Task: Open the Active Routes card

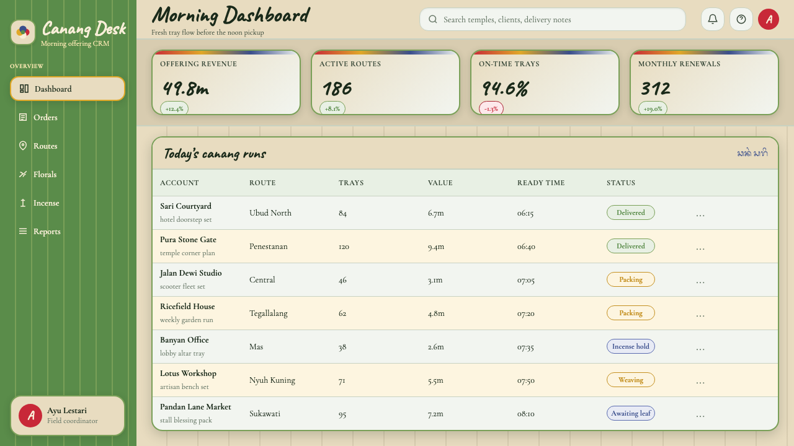Action: [x=385, y=82]
